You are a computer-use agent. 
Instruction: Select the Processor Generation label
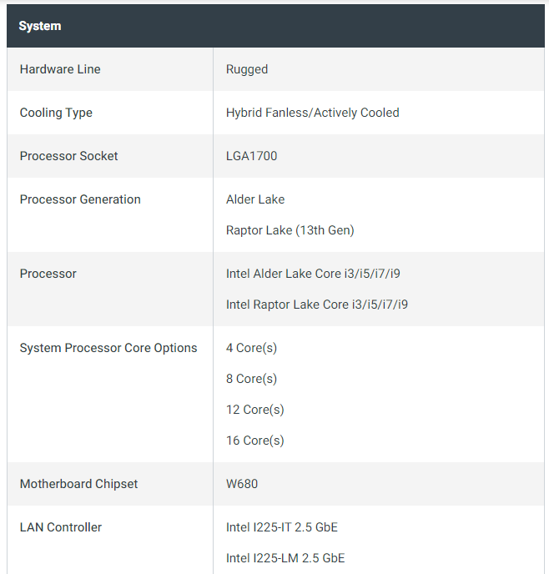pos(80,199)
